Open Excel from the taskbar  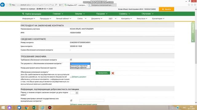(34, 108)
